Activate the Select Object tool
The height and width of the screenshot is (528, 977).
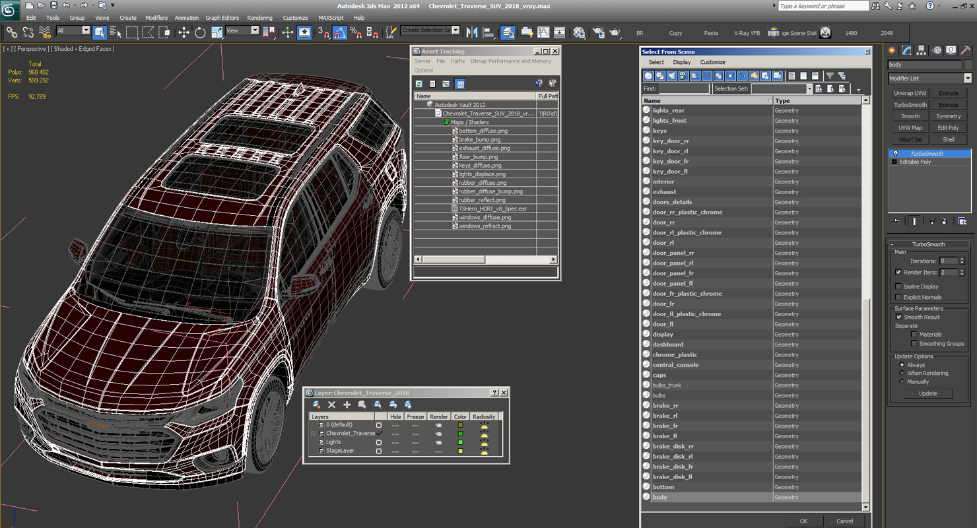(x=100, y=32)
